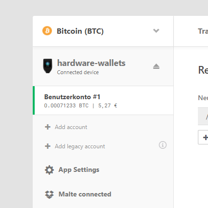Click the address field in the right panel

tap(203, 117)
